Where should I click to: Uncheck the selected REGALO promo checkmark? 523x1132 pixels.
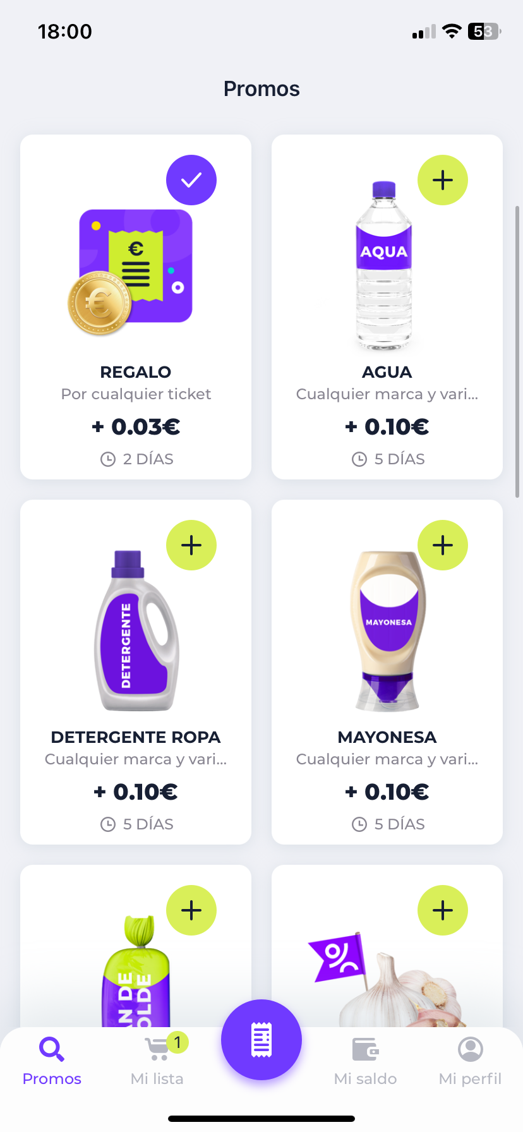pos(191,180)
